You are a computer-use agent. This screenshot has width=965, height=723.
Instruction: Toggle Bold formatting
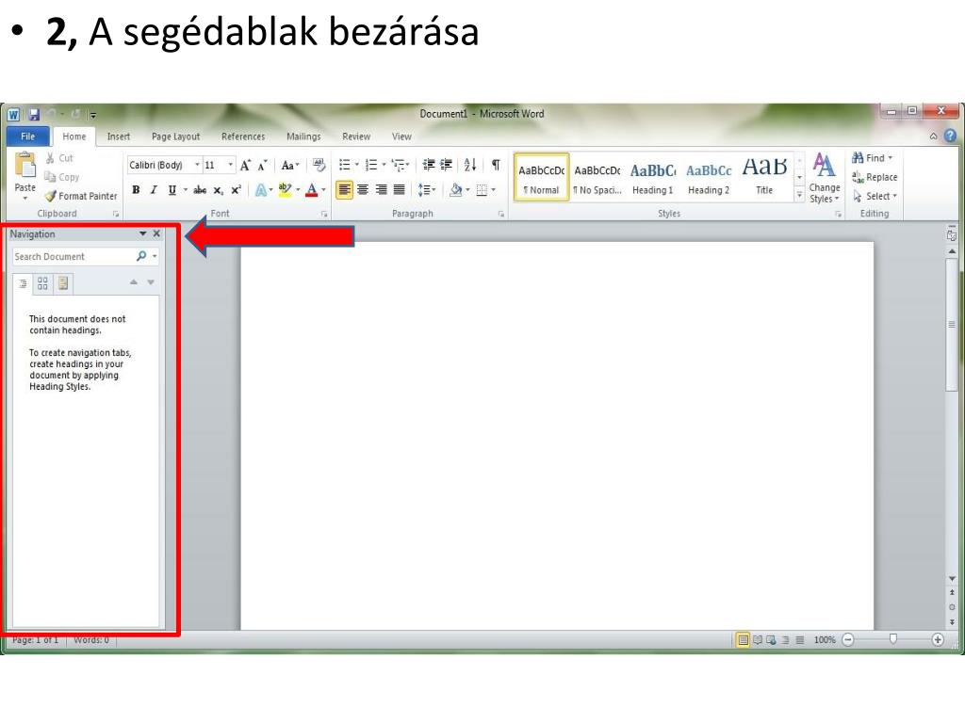136,190
